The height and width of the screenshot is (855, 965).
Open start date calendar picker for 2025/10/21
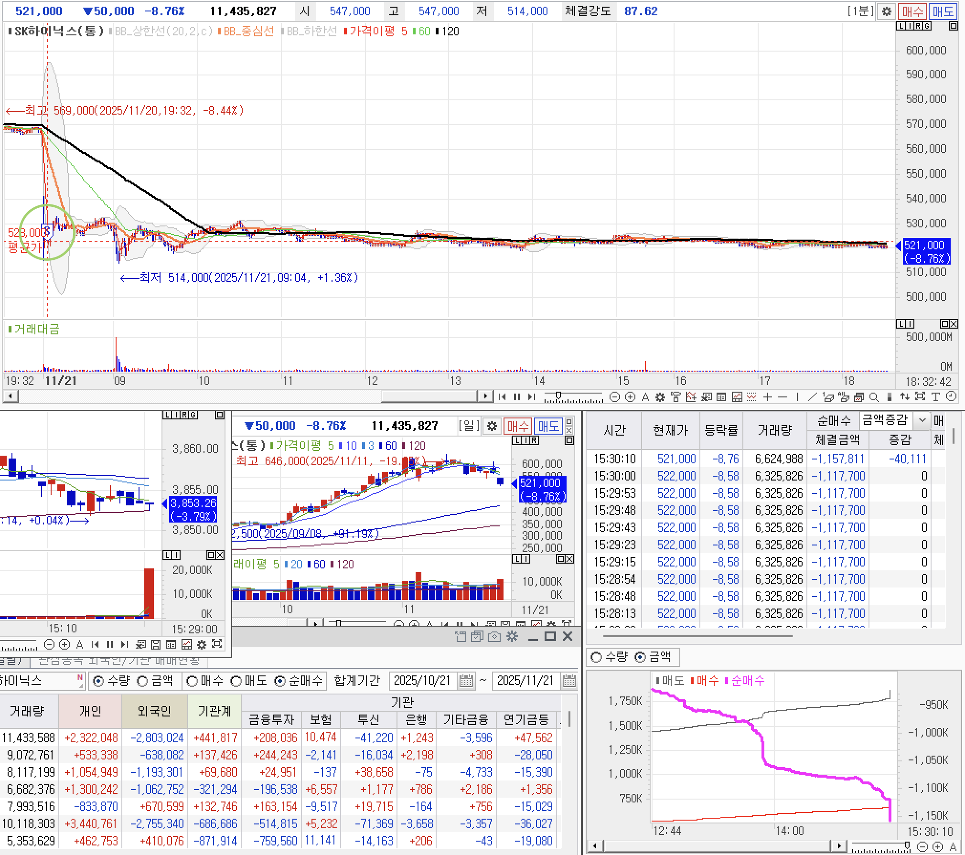click(x=466, y=681)
